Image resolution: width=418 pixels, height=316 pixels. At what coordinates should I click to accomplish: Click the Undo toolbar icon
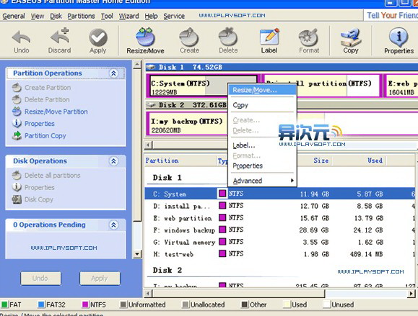[x=21, y=40]
